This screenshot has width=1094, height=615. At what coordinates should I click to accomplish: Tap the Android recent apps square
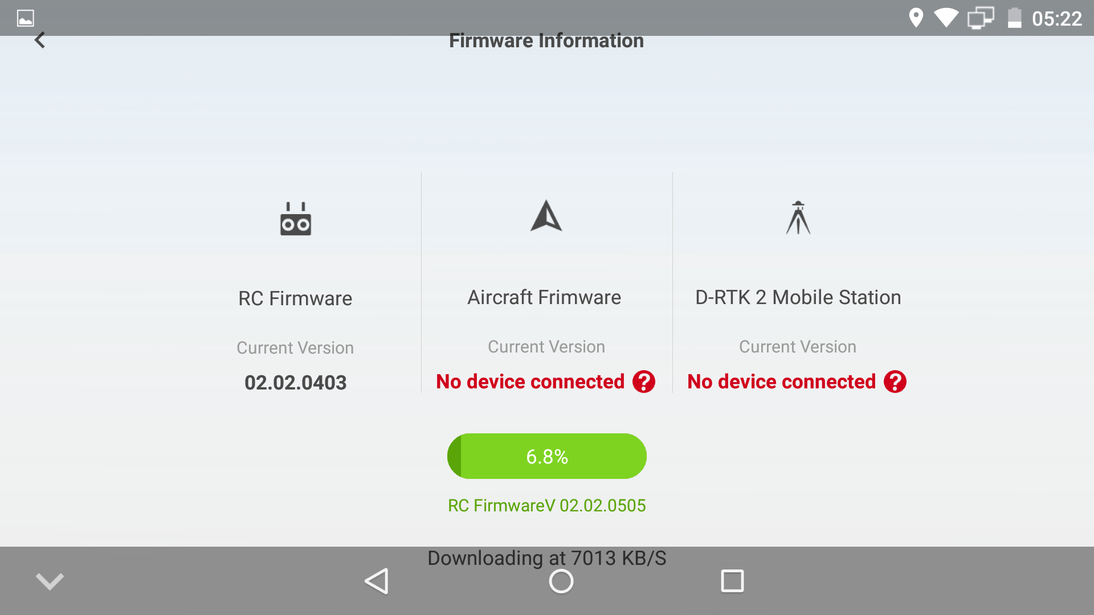[732, 581]
